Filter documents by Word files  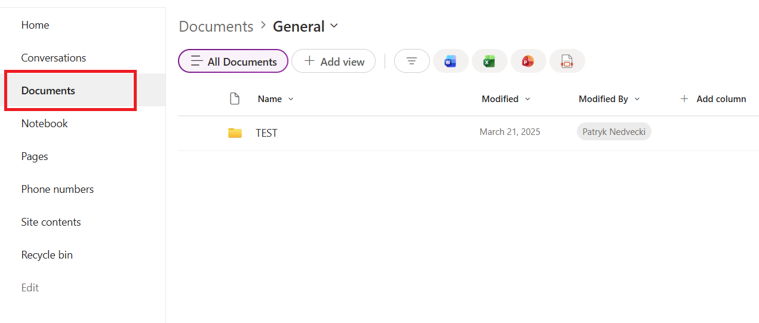(450, 61)
